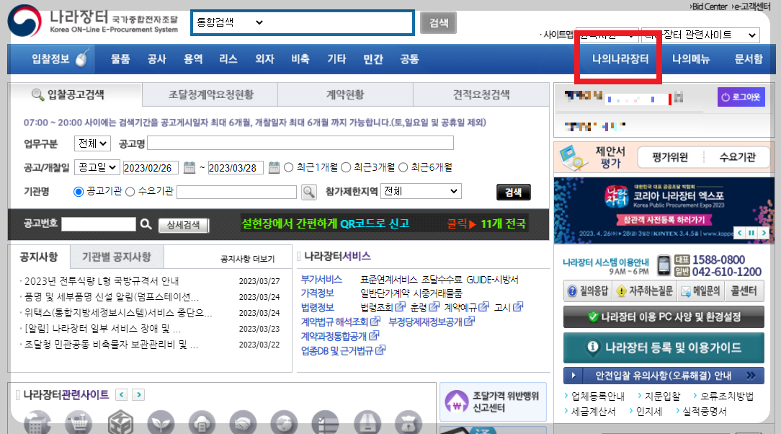
Task: Click next banner arrow on Expo banner
Action: click(763, 233)
